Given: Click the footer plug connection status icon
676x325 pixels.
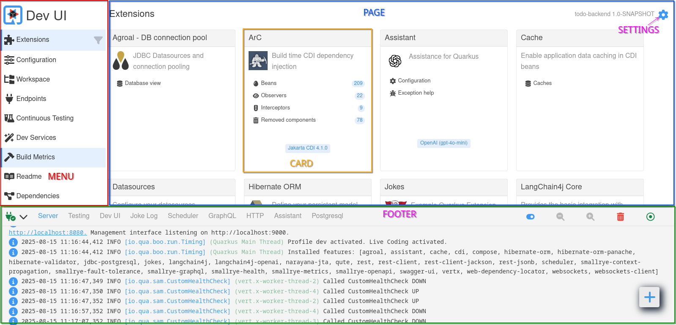Looking at the screenshot, I should click(11, 217).
